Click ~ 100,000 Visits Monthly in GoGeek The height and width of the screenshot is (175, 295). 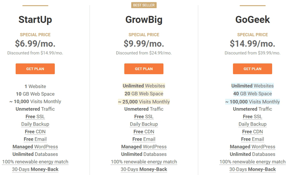[252, 102]
